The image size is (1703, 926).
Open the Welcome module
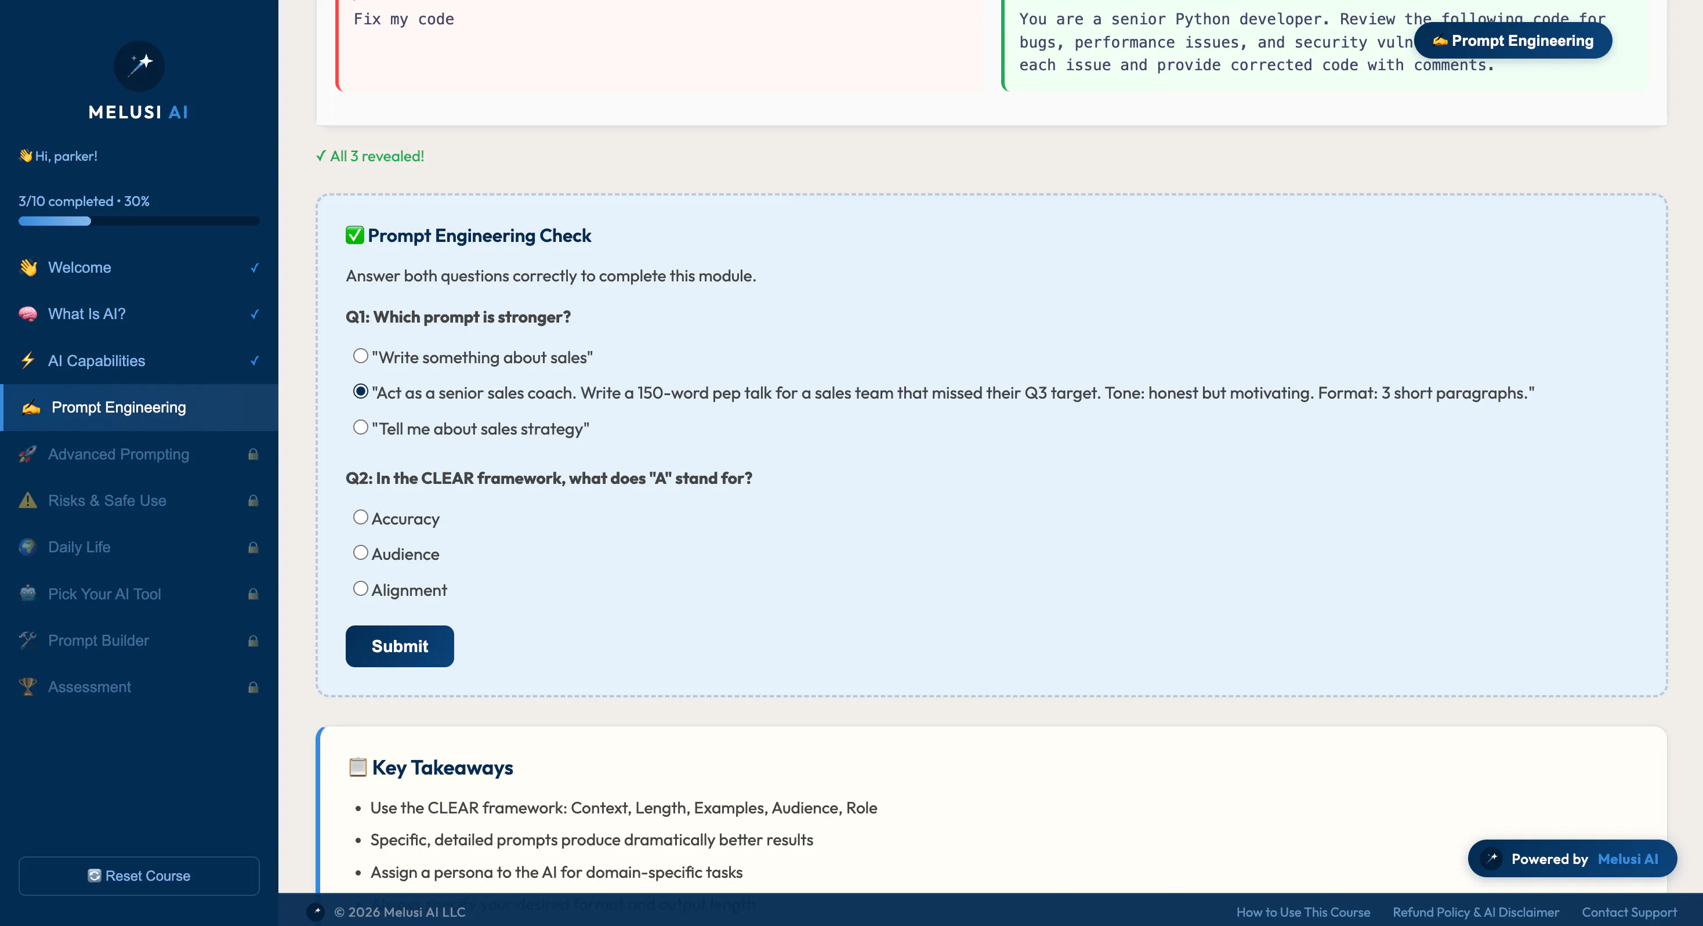[139, 267]
